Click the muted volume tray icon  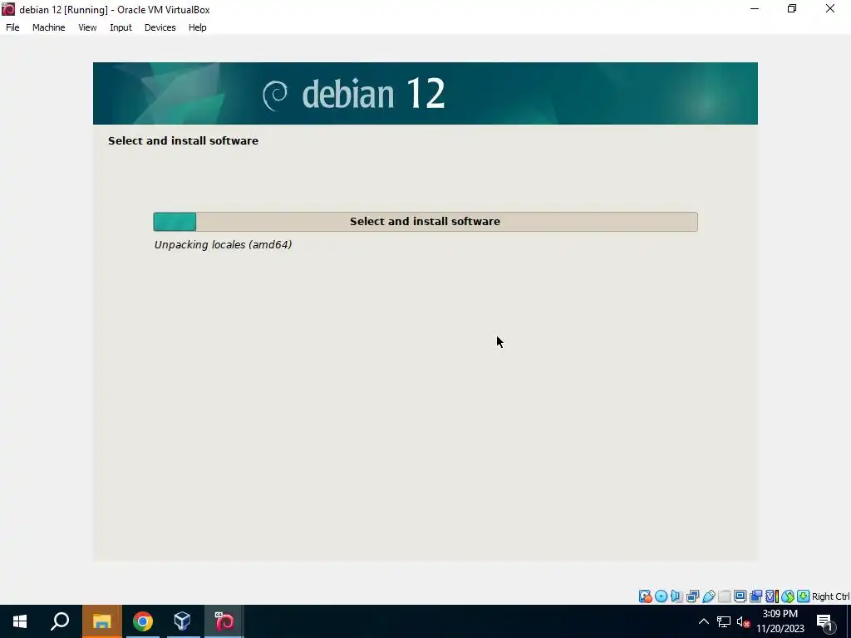coord(743,621)
